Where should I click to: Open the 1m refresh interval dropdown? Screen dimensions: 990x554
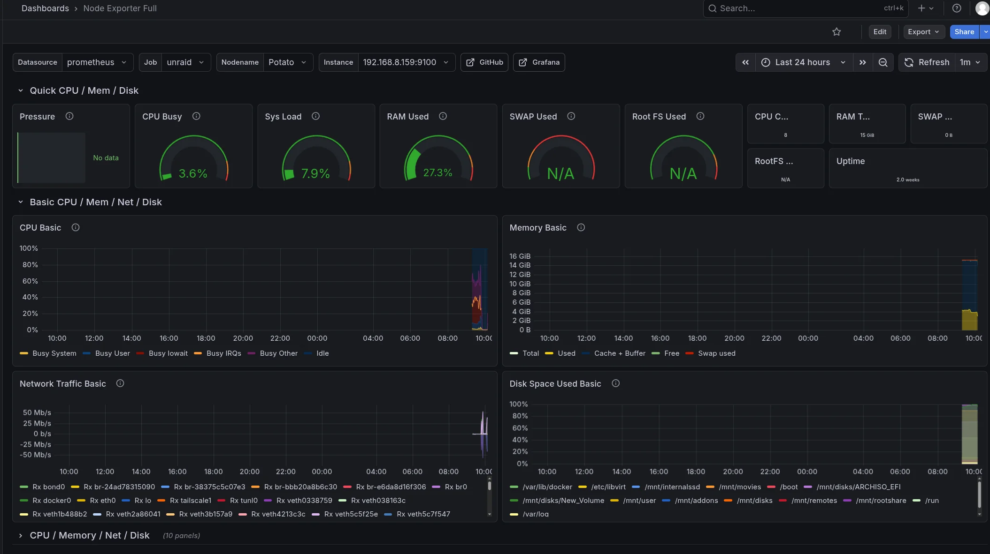(970, 62)
